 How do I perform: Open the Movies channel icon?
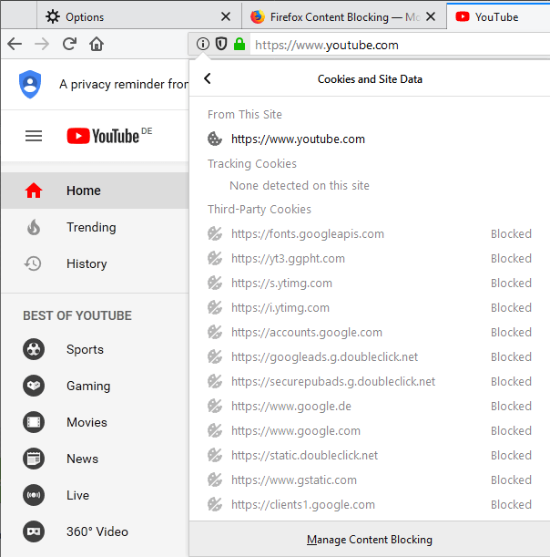pyautogui.click(x=34, y=422)
